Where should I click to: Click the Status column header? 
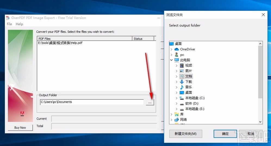pyautogui.click(x=143, y=38)
